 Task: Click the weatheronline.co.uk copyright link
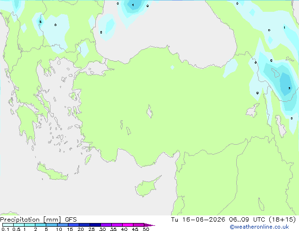[x=259, y=227]
